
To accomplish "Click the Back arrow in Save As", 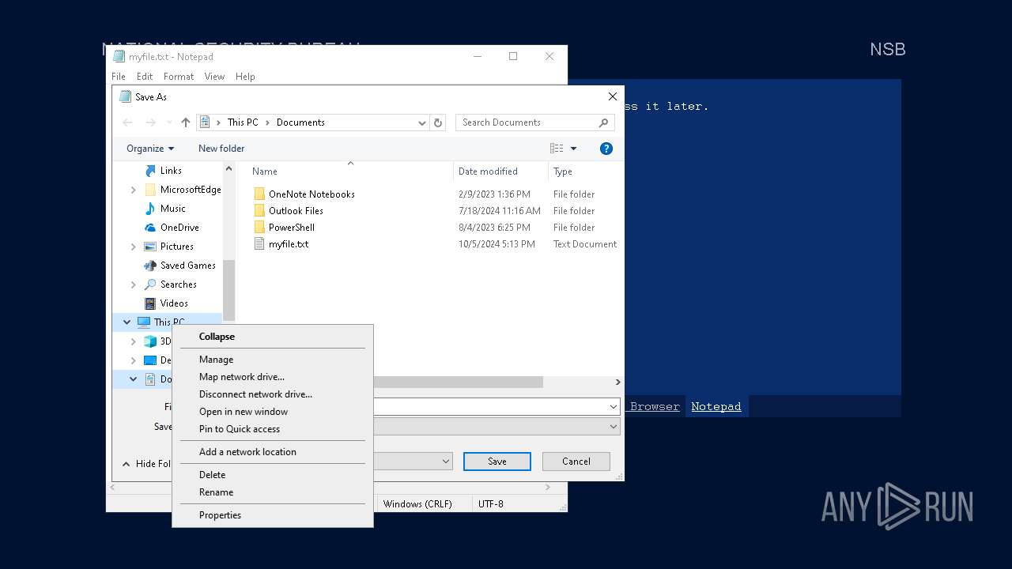I will coord(127,122).
